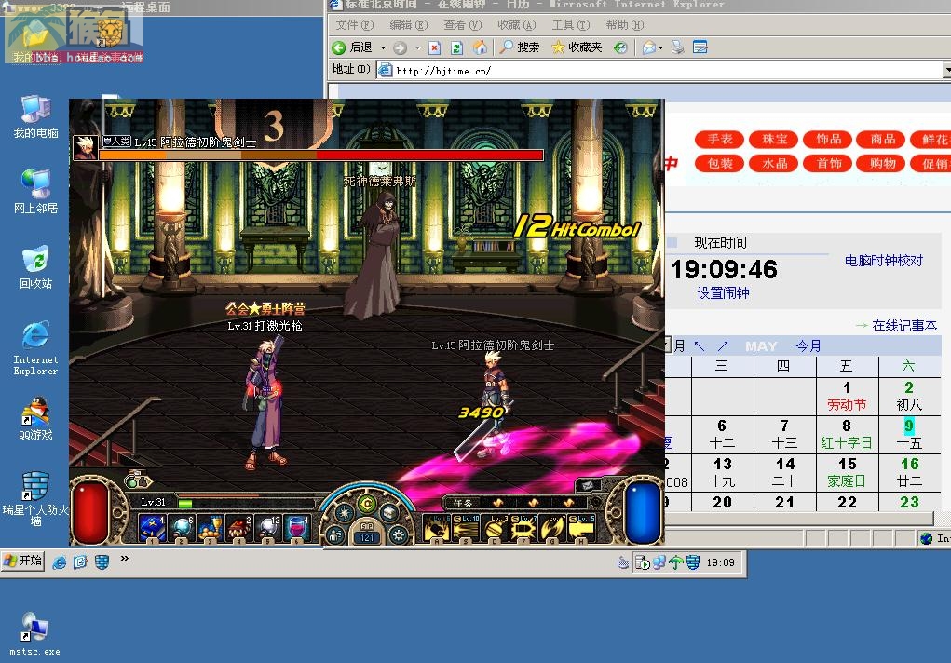Use game item slot 4 red chest
The width and height of the screenshot is (951, 663).
coord(239,528)
